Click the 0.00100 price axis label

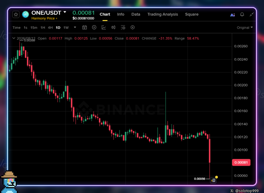click(241, 150)
